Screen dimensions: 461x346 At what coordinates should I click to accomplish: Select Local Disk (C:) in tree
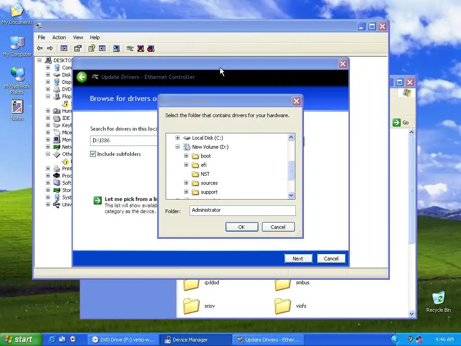(x=203, y=138)
